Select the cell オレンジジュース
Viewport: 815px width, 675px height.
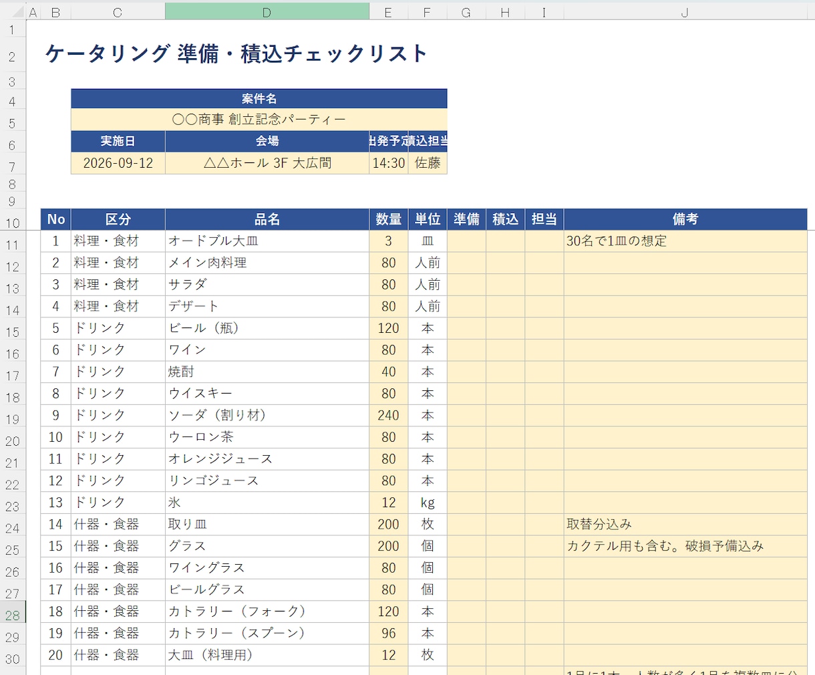pos(267,459)
